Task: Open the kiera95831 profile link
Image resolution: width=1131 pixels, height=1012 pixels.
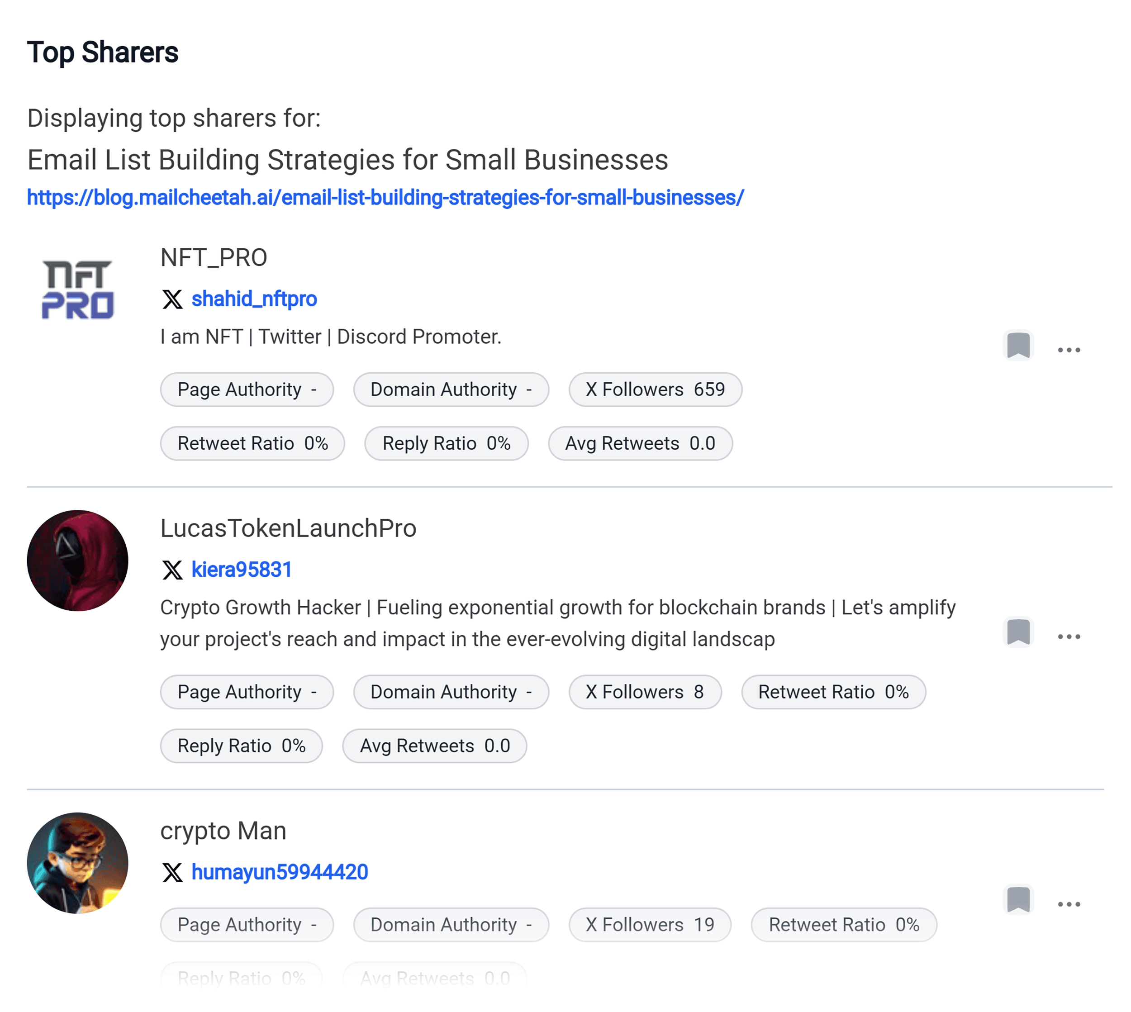Action: [241, 570]
